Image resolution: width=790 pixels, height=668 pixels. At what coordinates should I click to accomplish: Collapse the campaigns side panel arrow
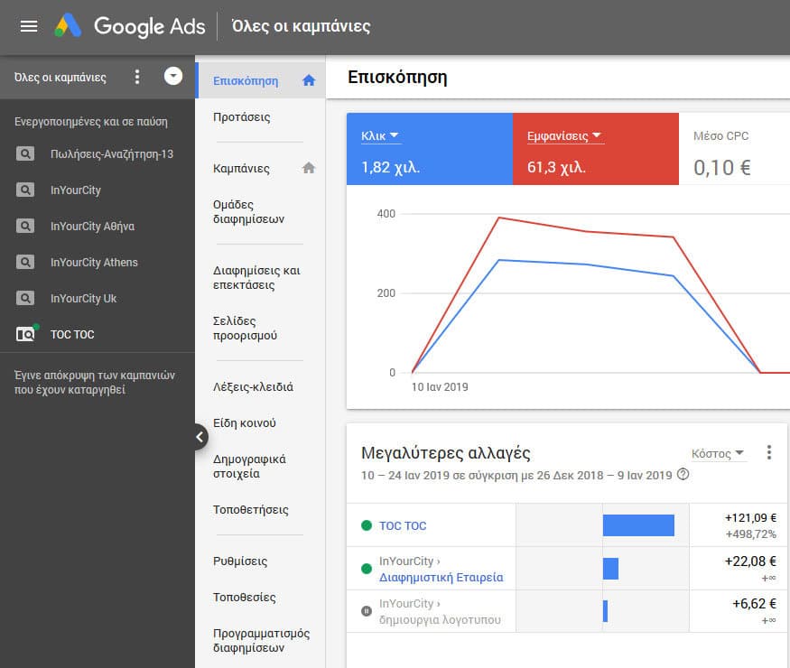(200, 437)
